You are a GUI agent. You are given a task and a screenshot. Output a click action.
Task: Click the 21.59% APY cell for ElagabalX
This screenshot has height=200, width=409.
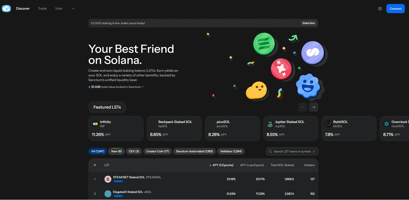[x=231, y=194]
